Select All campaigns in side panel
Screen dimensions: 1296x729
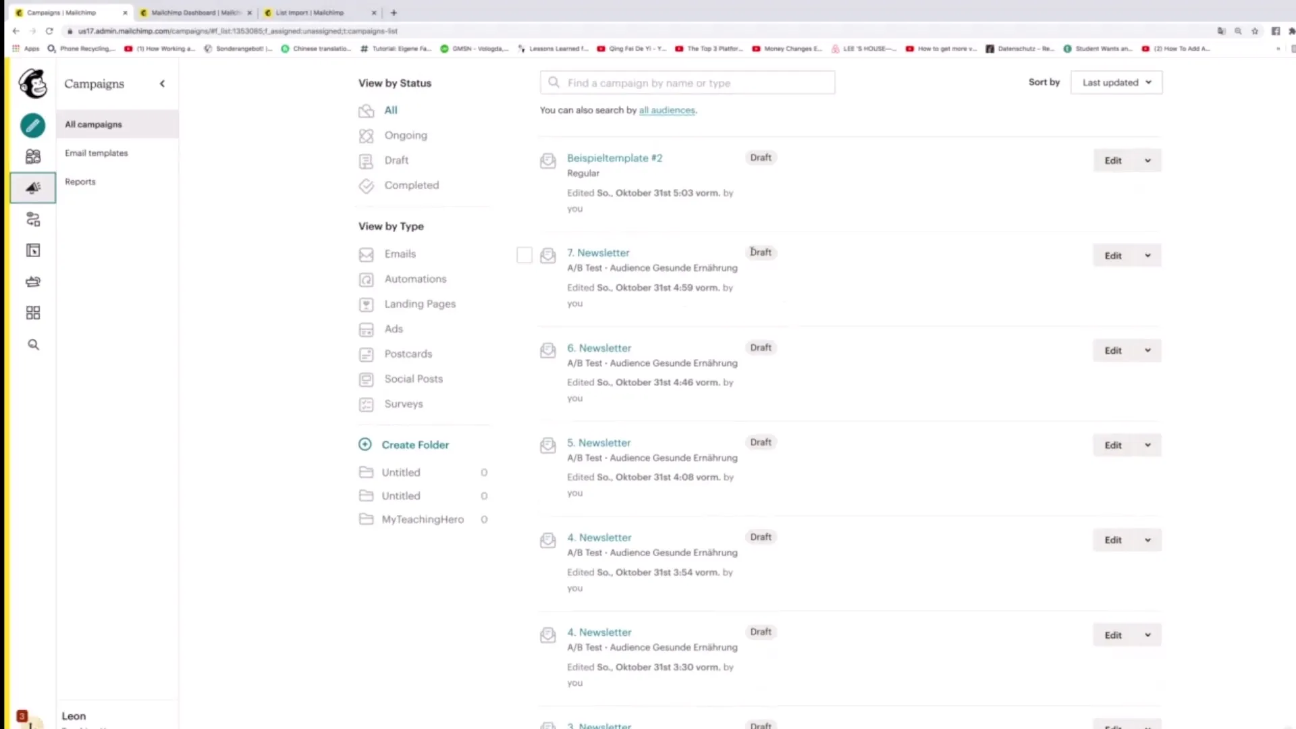tap(117, 124)
